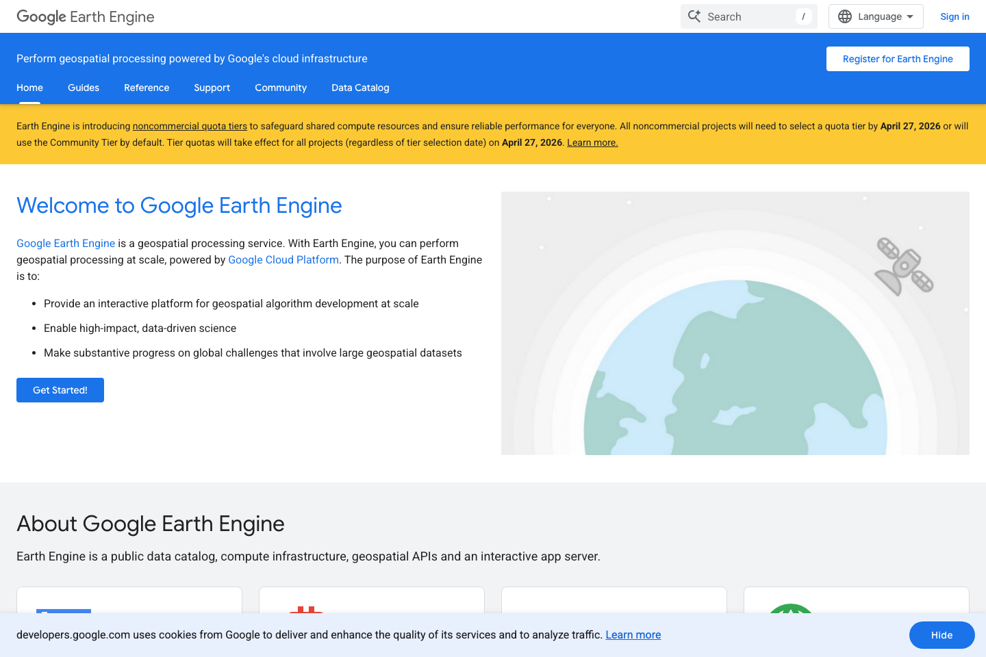The height and width of the screenshot is (657, 986).
Task: Click the Google Earth Engine logo
Action: coord(85,16)
